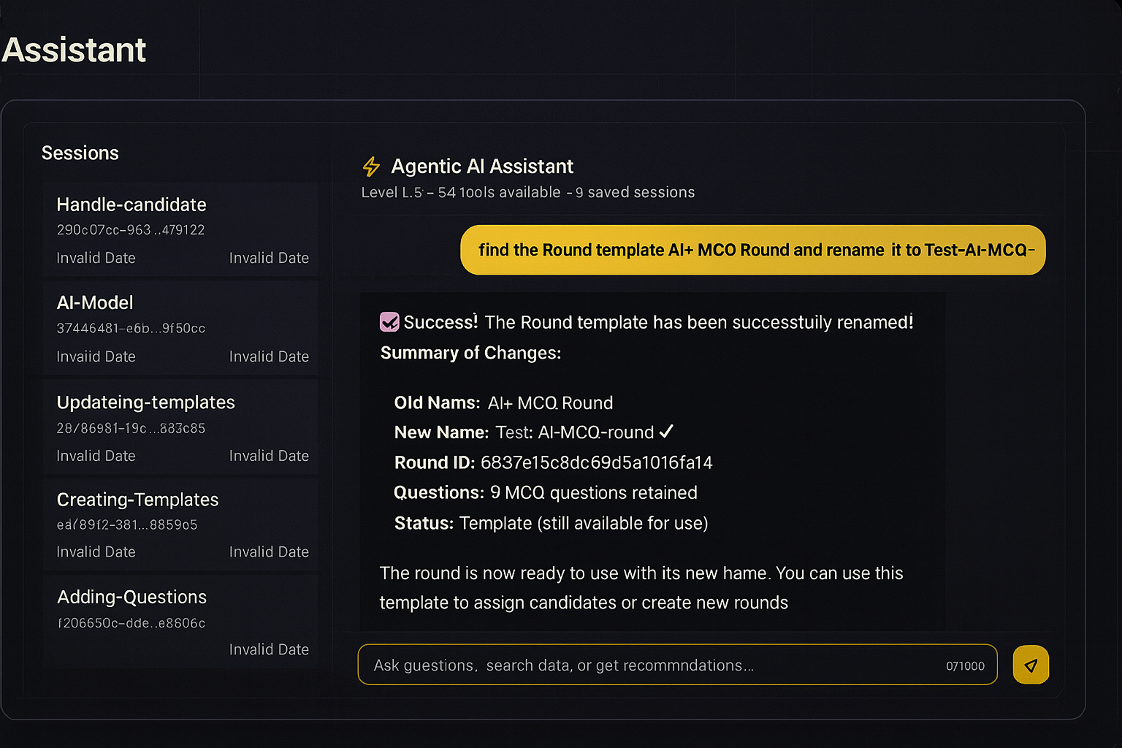This screenshot has height=748, width=1122.
Task: Click the Assistant page title
Action: coord(74,50)
